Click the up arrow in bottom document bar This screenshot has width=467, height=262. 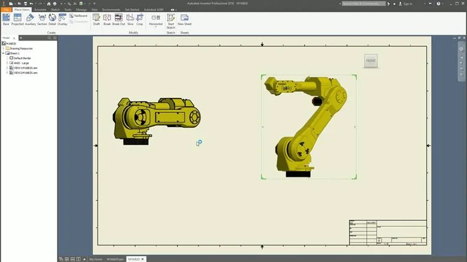[x=84, y=259]
